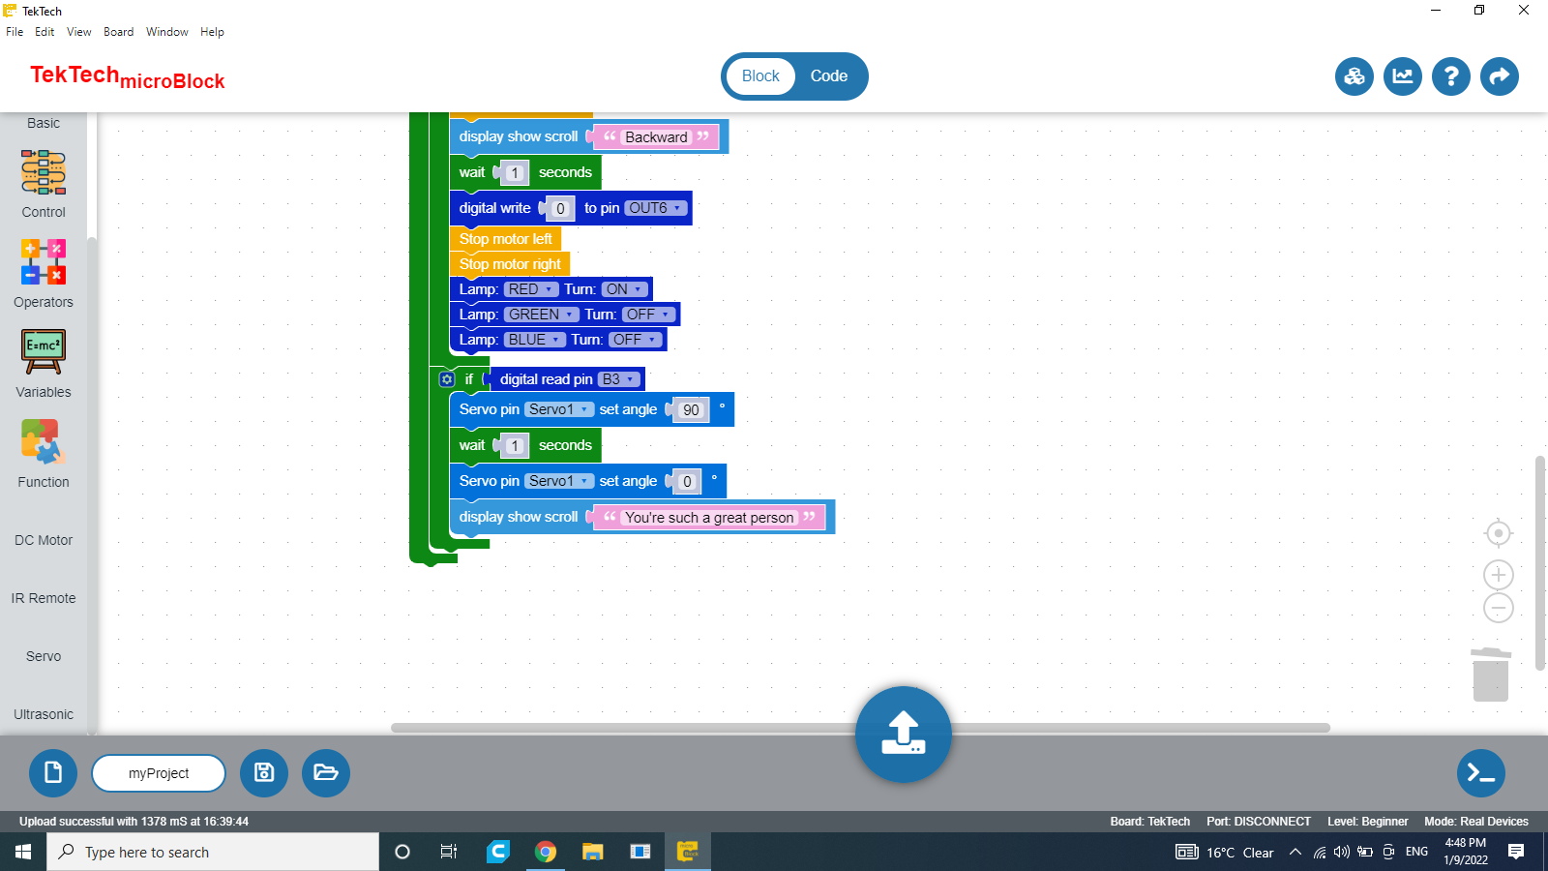Open the extensions cubes icon in header
This screenshot has width=1548, height=871.
tap(1354, 76)
